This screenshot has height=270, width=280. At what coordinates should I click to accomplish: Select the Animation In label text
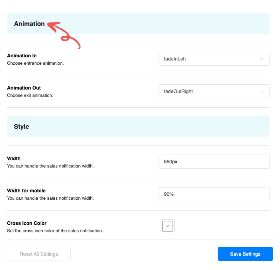pos(22,56)
